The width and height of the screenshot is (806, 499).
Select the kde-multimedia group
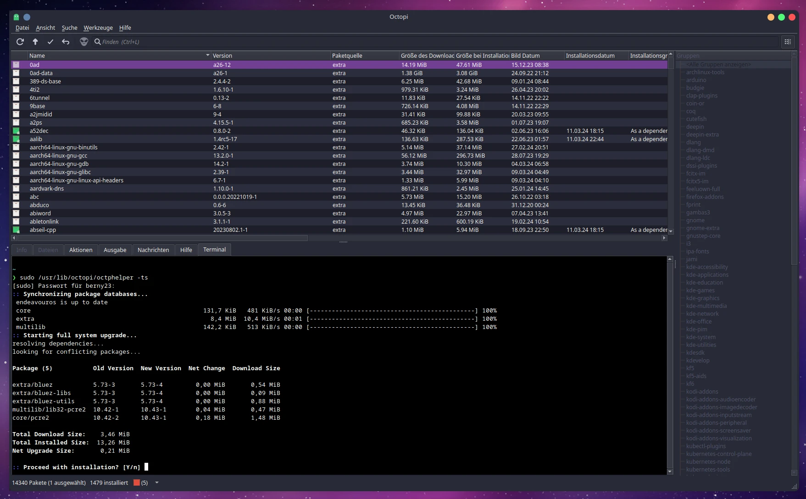pyautogui.click(x=706, y=306)
